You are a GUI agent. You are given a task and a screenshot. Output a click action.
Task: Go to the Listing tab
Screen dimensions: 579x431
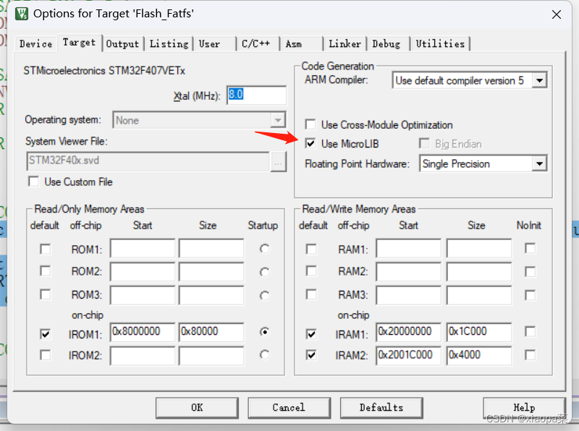pyautogui.click(x=169, y=44)
